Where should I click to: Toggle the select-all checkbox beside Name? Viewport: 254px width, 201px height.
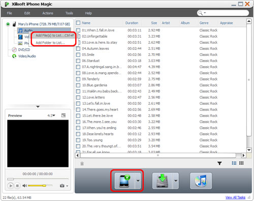[78, 23]
